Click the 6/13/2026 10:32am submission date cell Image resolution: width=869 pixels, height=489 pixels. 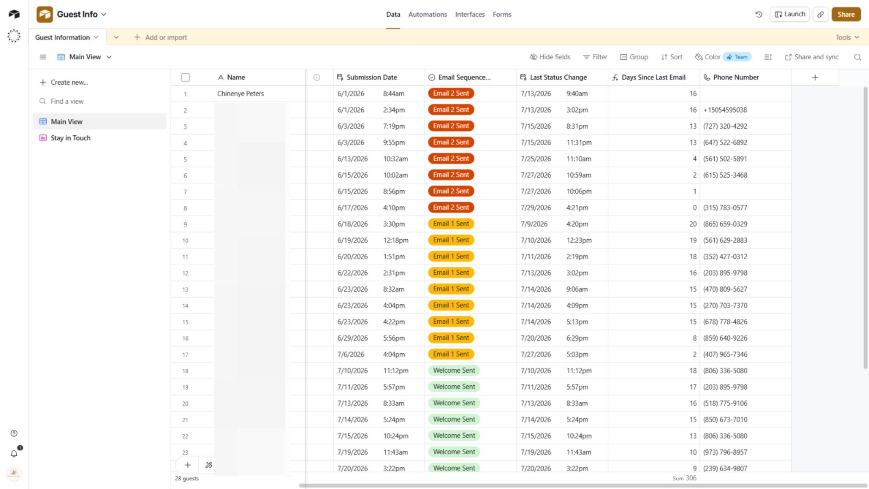(379, 159)
